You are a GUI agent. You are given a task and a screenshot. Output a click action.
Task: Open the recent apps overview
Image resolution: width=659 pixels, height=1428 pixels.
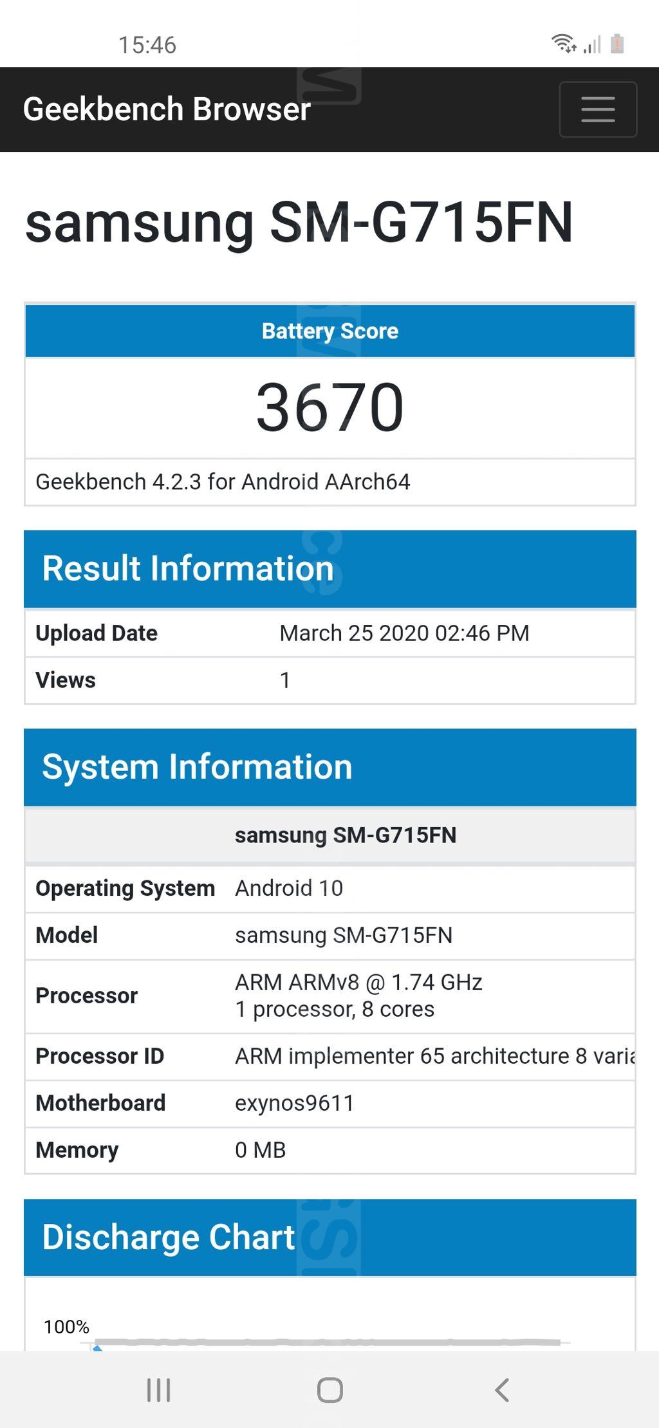[158, 1390]
